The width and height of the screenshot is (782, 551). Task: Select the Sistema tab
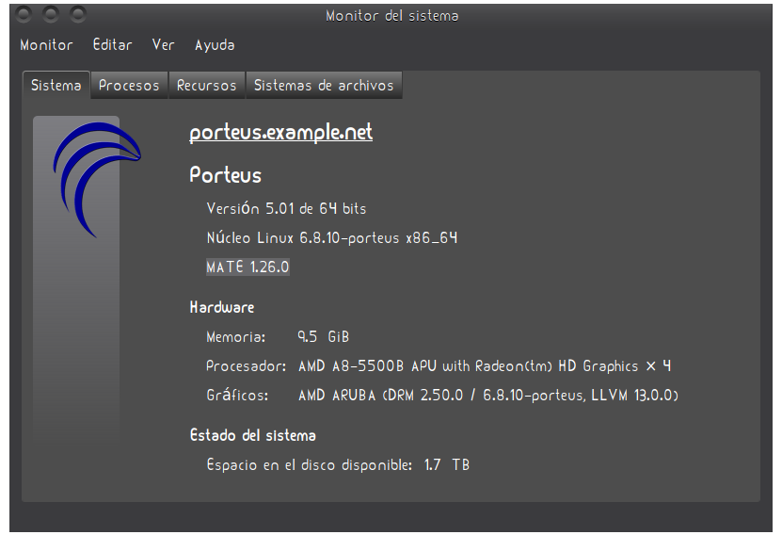click(56, 86)
